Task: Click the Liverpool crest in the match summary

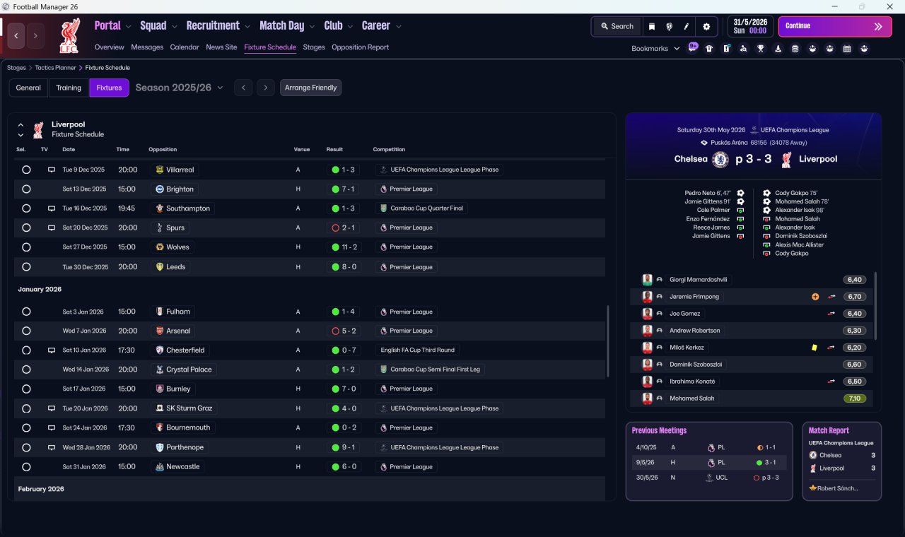Action: click(x=786, y=159)
